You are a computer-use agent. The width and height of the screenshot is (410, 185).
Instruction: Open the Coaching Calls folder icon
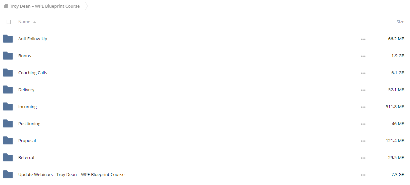tap(8, 73)
